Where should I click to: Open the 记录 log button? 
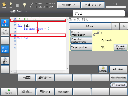tap(5, 60)
